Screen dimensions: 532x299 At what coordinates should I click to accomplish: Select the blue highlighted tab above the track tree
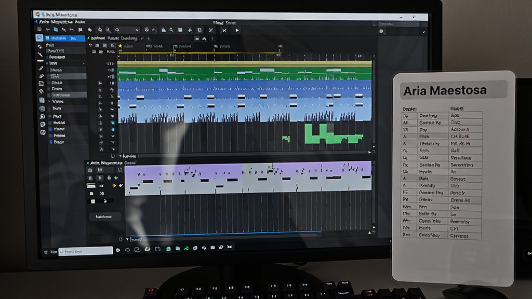tap(64, 38)
